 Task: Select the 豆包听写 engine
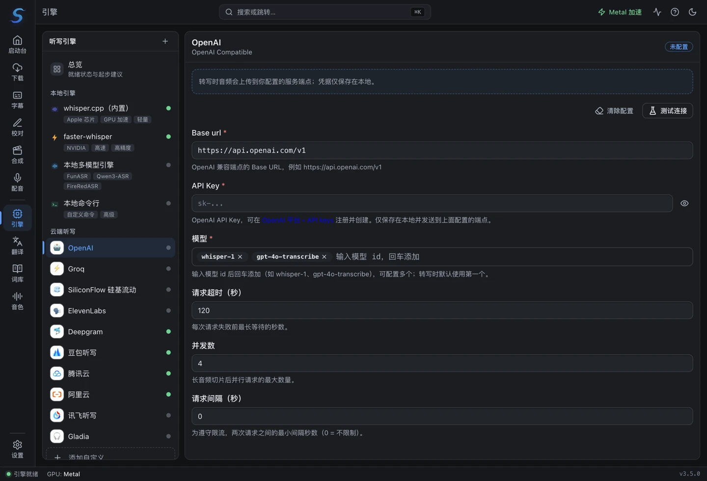pos(110,353)
